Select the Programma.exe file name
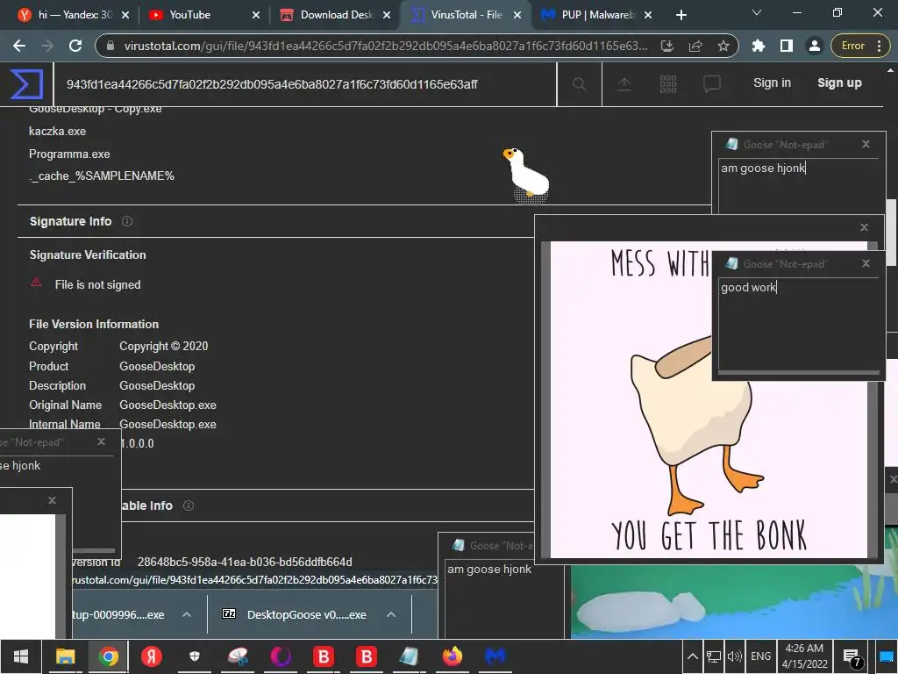Screen dimensions: 898x674 click(69, 154)
